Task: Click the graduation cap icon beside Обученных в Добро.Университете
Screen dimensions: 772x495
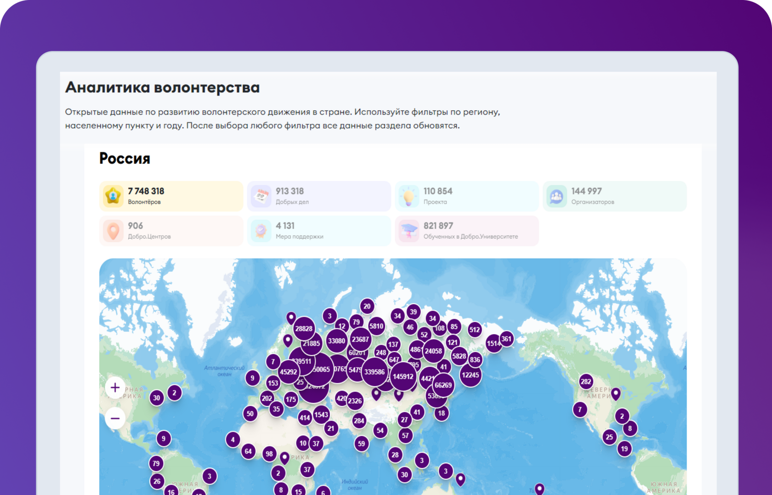Action: 409,231
